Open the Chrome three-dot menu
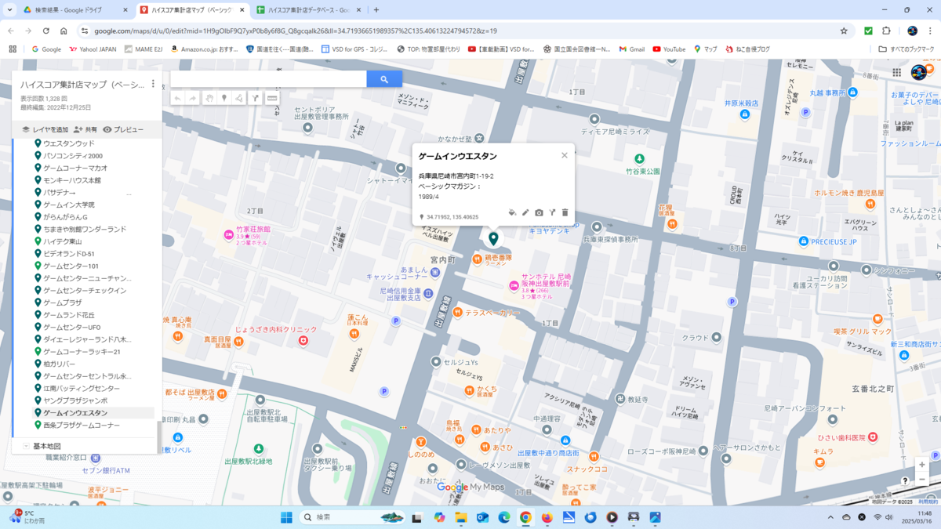941x529 pixels. (x=930, y=31)
